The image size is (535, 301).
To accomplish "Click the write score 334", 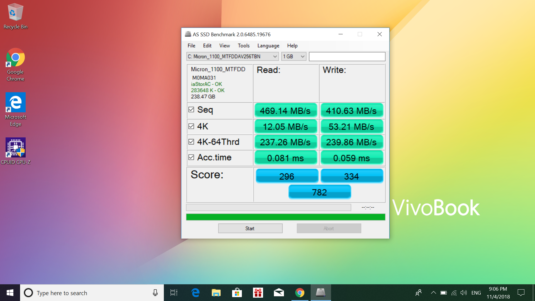I will pyautogui.click(x=352, y=176).
